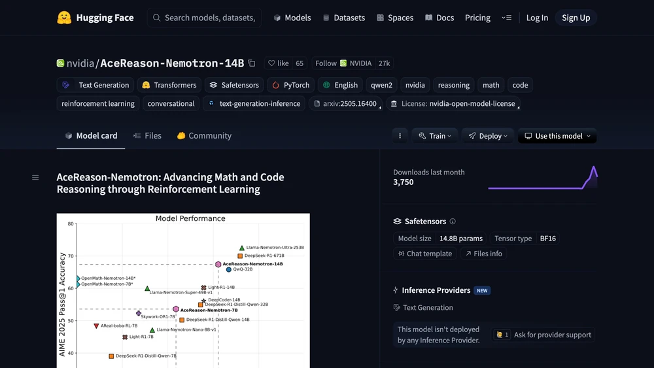Viewport: 654px width, 368px height.
Task: Open the Chat template button
Action: [424, 254]
